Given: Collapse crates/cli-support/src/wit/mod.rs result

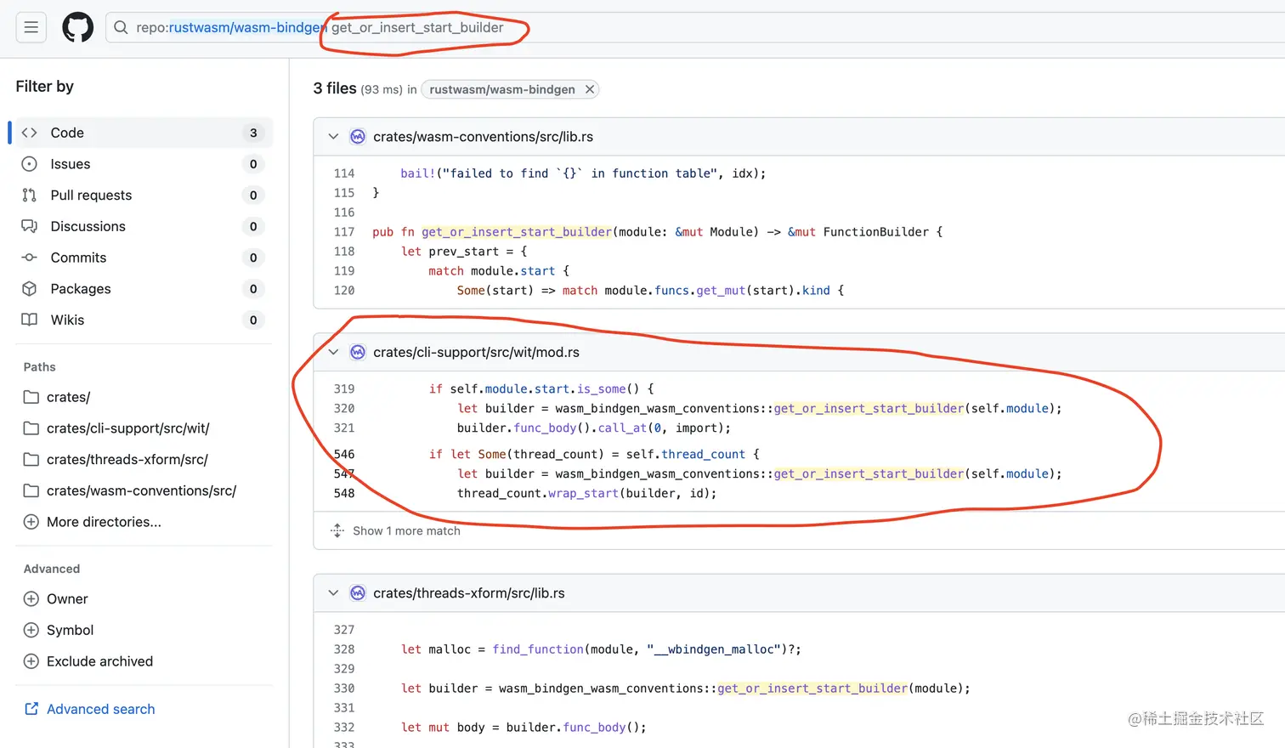Looking at the screenshot, I should 333,352.
